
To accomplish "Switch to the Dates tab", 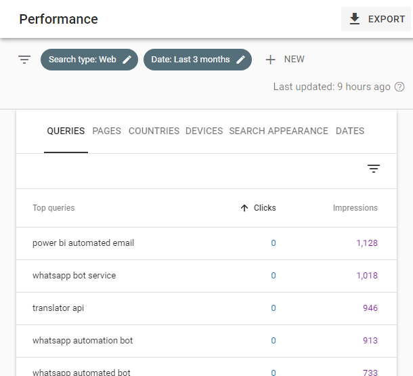I will tap(350, 131).
